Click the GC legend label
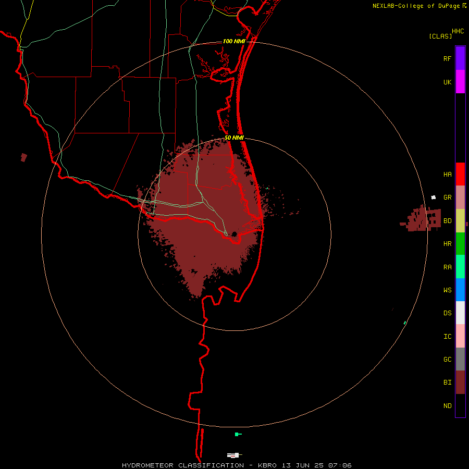 click(447, 360)
